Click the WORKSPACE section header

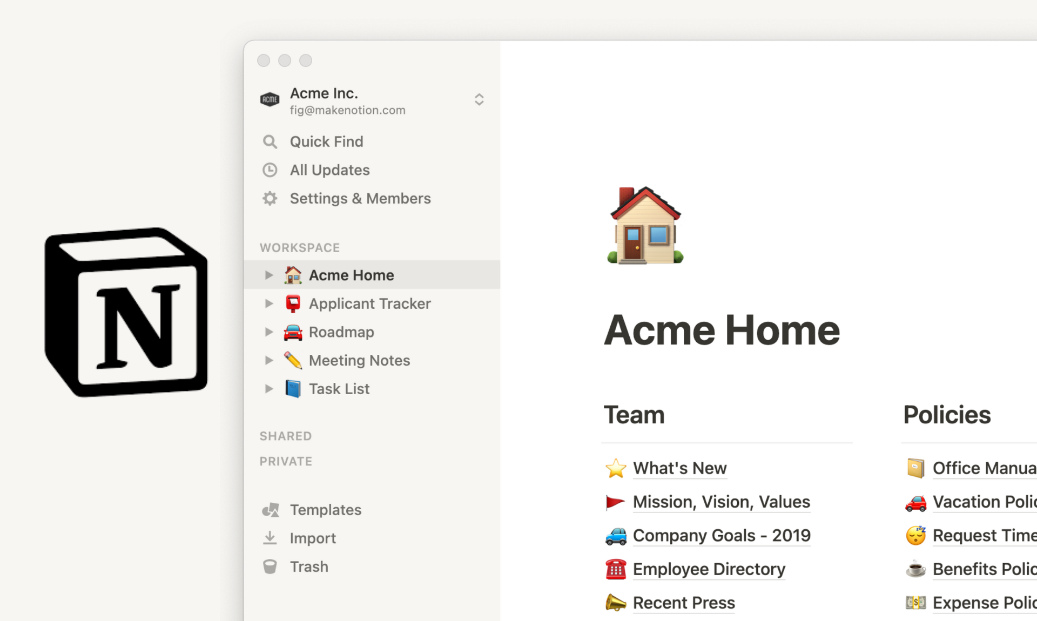click(300, 248)
